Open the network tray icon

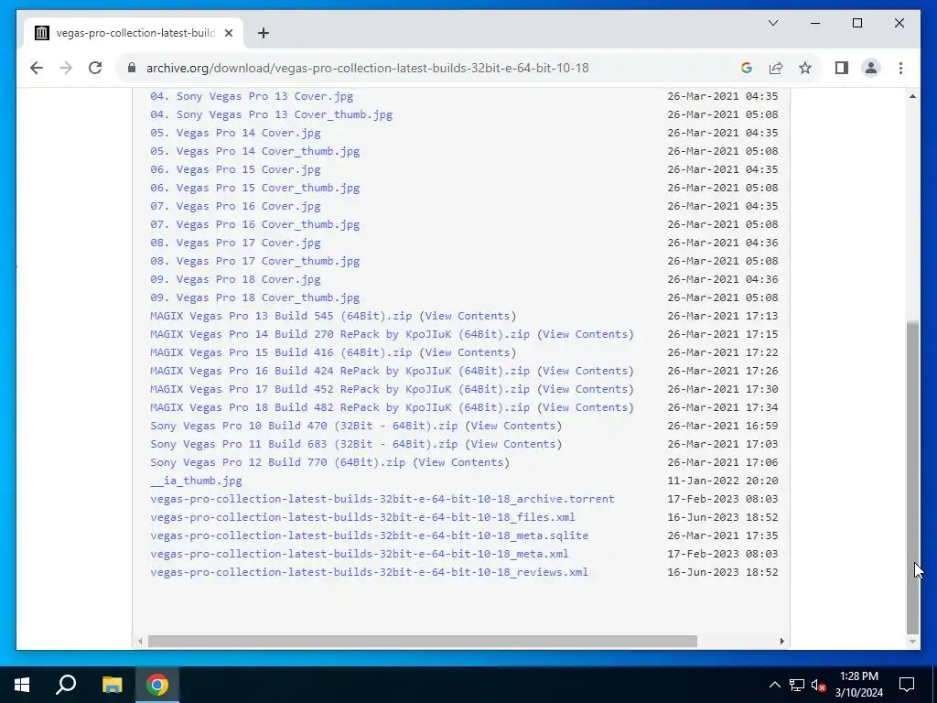pyautogui.click(x=797, y=685)
